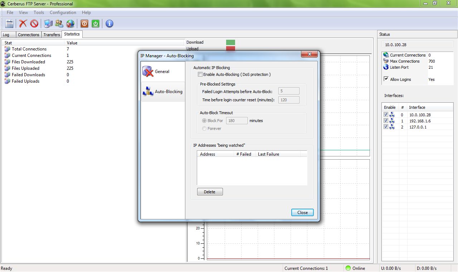Click network icon for interface 192.168.1.6
458x272 pixels.
[x=392, y=121]
